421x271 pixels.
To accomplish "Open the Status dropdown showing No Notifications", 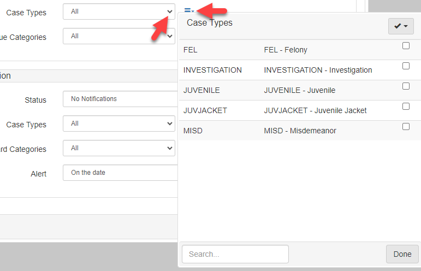I will coord(120,99).
